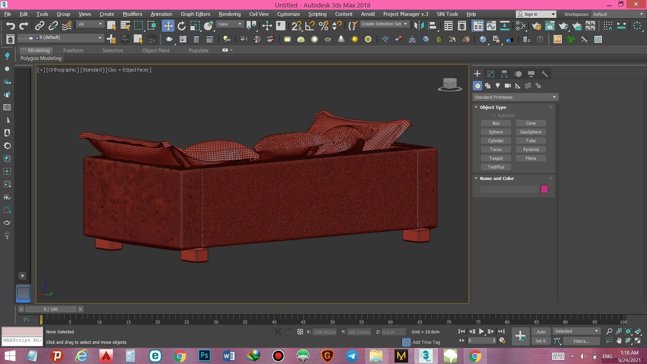
Task: Select the Cameras category icon
Action: pyautogui.click(x=507, y=86)
